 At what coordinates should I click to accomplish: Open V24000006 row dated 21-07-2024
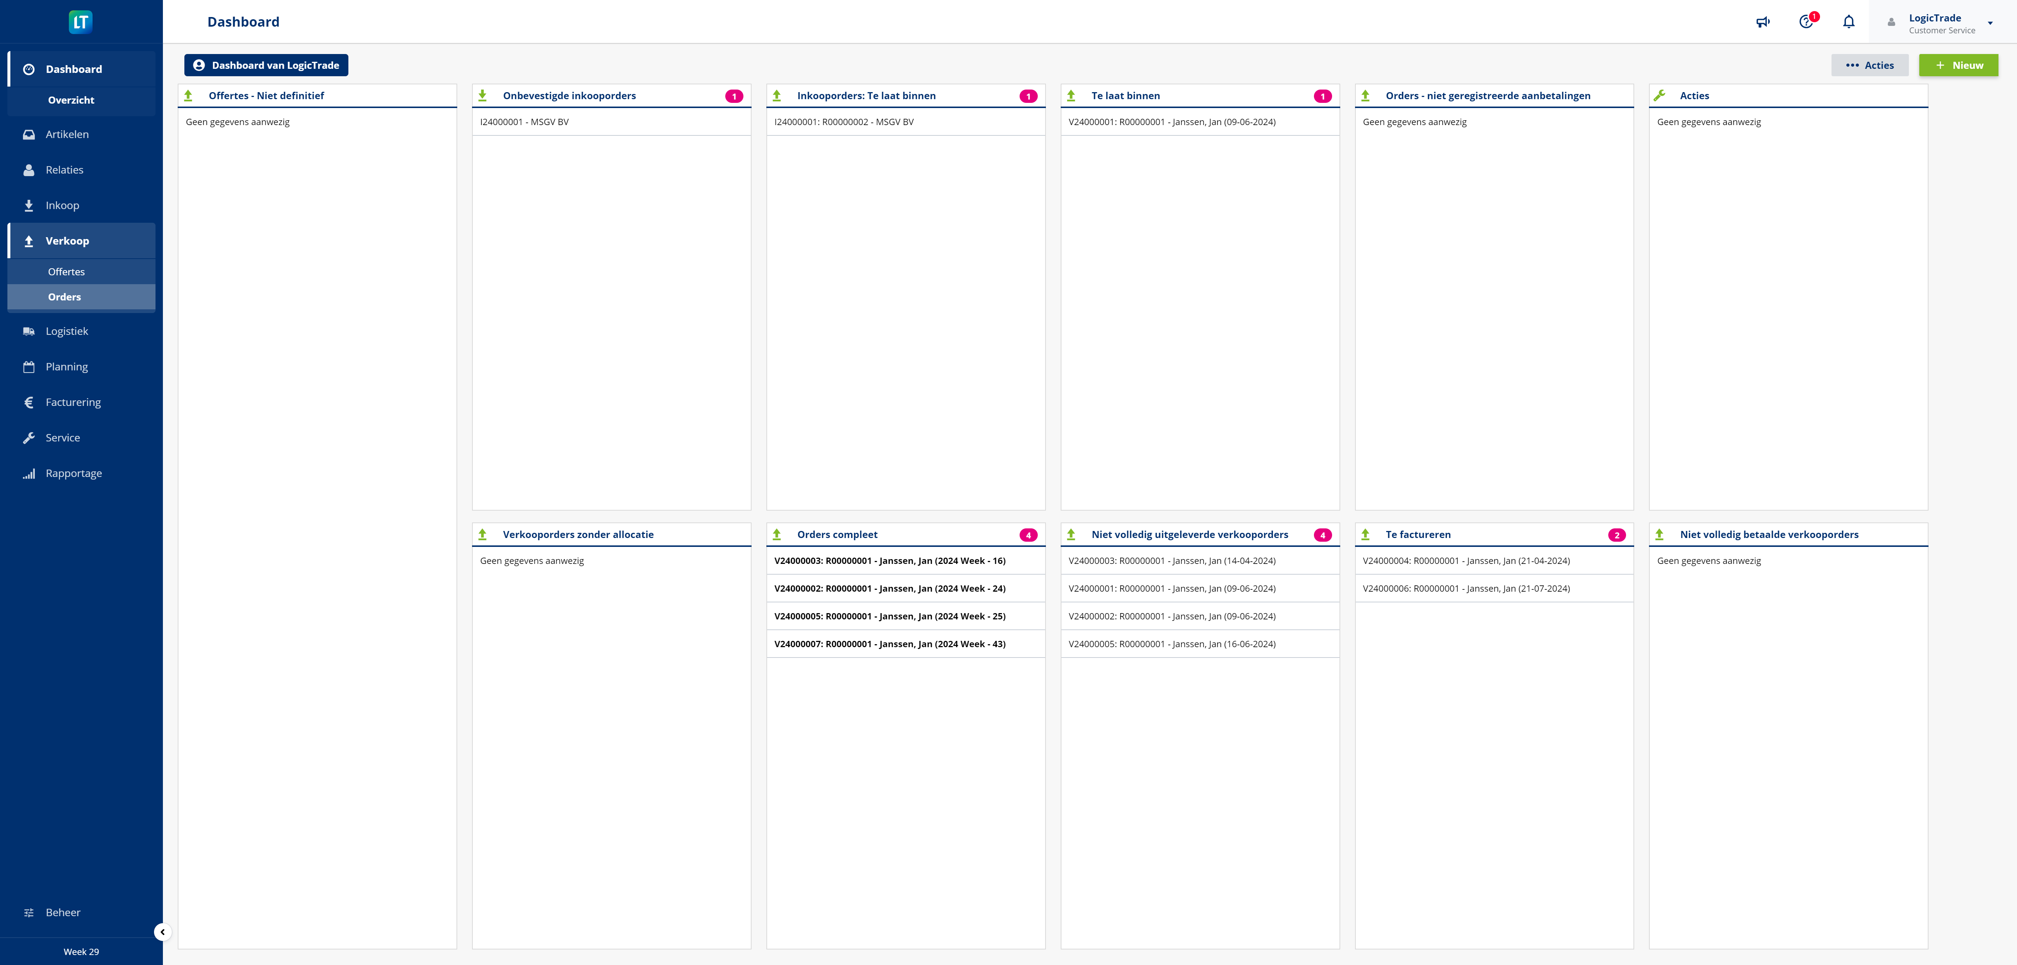pos(1494,589)
